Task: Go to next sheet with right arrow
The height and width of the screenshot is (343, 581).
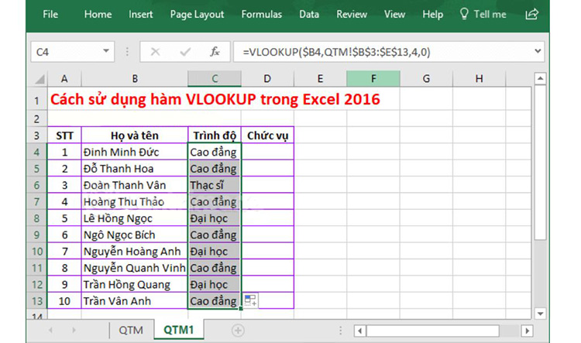Action: pos(74,330)
